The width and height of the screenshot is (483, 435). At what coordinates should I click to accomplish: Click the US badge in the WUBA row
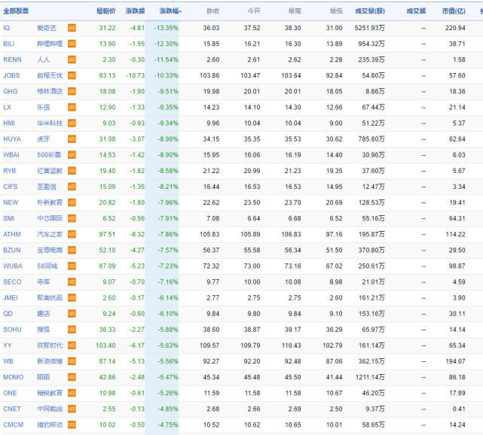coord(72,266)
